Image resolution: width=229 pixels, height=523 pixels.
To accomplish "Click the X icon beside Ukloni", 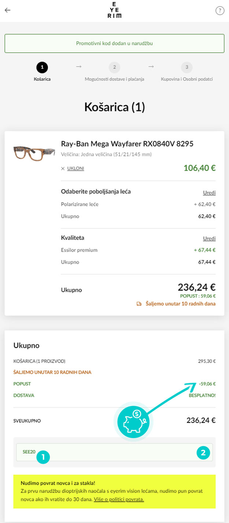I will 63,168.
